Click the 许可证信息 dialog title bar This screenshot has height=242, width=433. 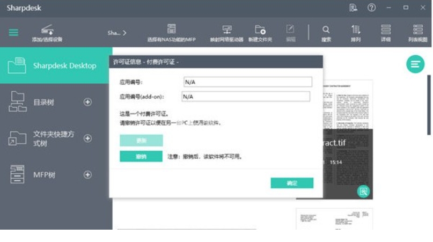216,62
